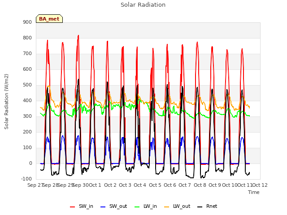The width and height of the screenshot is (287, 215).
Task: Click the Solar Radiation (W/m2) axis label
Action: coord(6,102)
